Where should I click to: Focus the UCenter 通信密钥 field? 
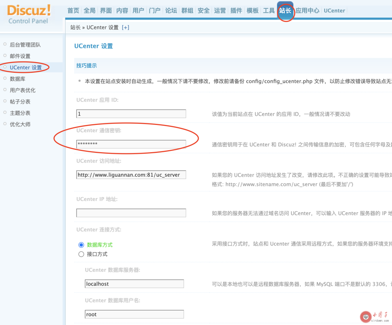(x=131, y=144)
